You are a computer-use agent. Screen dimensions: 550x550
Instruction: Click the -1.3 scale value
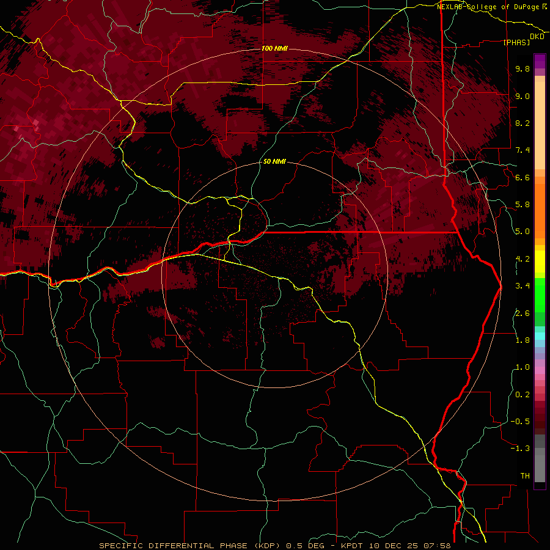[x=520, y=449]
